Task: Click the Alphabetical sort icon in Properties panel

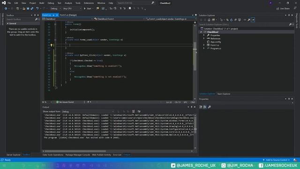Action: tap(205, 107)
